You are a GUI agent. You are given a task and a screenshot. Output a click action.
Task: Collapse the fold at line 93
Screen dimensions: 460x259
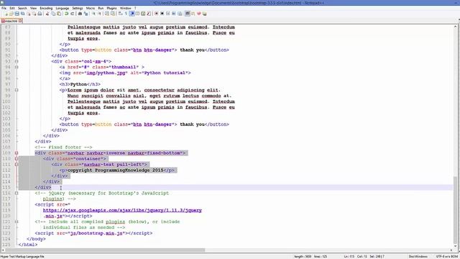point(17,61)
